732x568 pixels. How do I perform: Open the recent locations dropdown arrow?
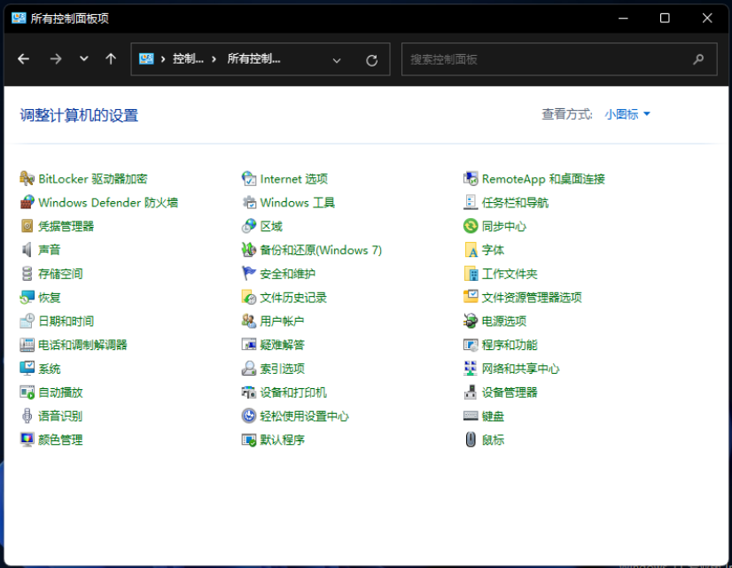[x=83, y=59]
